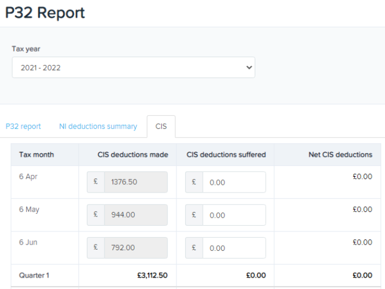
Task: Click pound icon for 6 Jun deductions suffered
Action: click(194, 248)
